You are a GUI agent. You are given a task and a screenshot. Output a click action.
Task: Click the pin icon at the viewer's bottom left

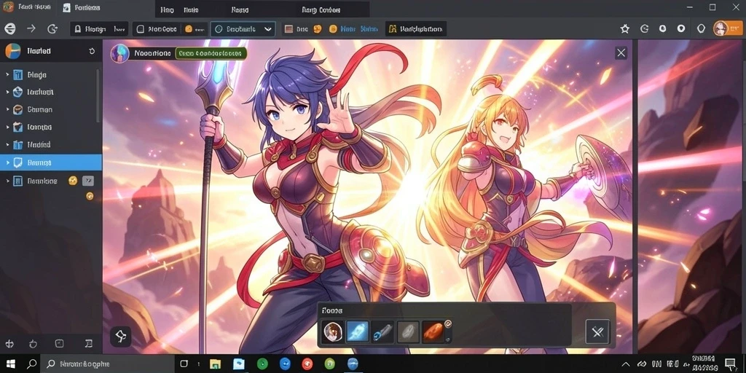(x=121, y=337)
